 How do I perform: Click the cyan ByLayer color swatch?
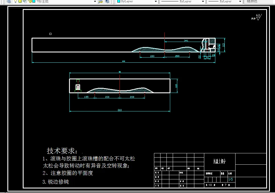pos(119,1)
